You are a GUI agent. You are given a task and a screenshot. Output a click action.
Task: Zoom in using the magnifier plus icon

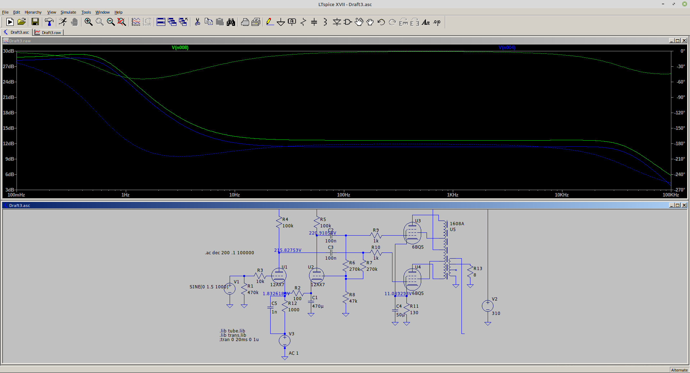[88, 22]
